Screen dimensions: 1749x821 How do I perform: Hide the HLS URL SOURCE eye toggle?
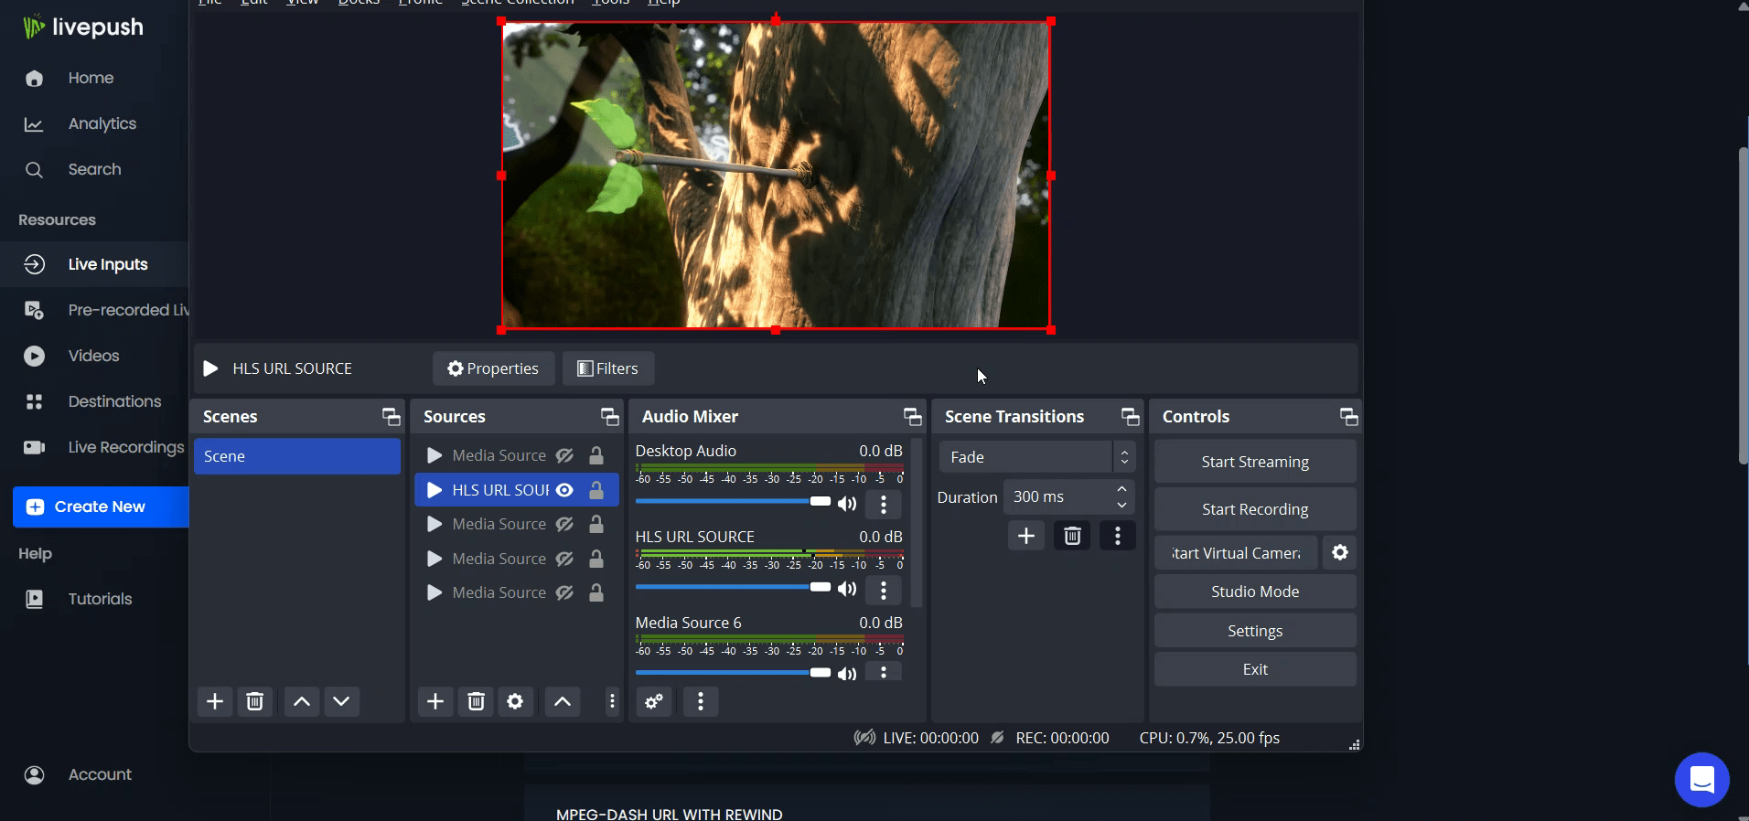tap(565, 490)
